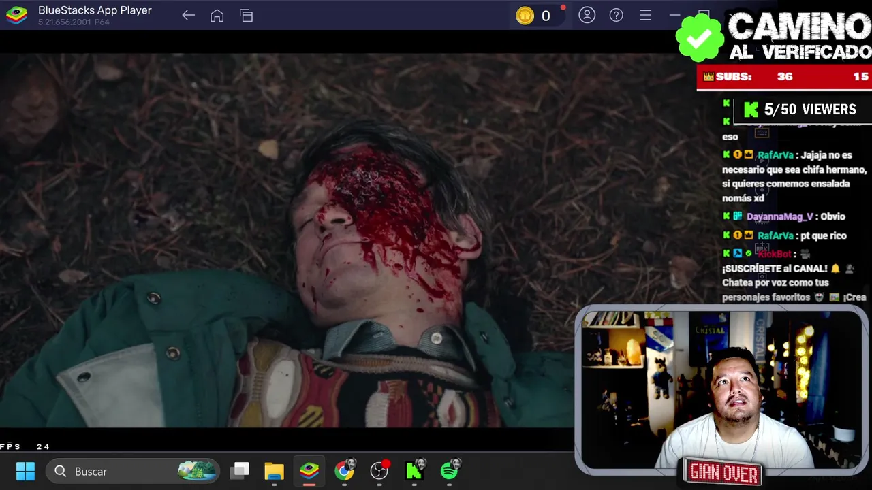
Task: Click the DayannaMag_V username in chat
Action: tap(779, 216)
